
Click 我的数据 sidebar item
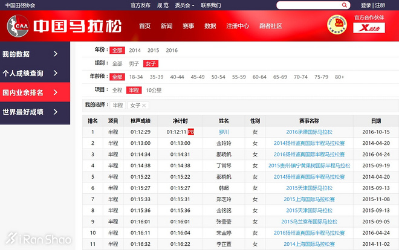click(35, 54)
